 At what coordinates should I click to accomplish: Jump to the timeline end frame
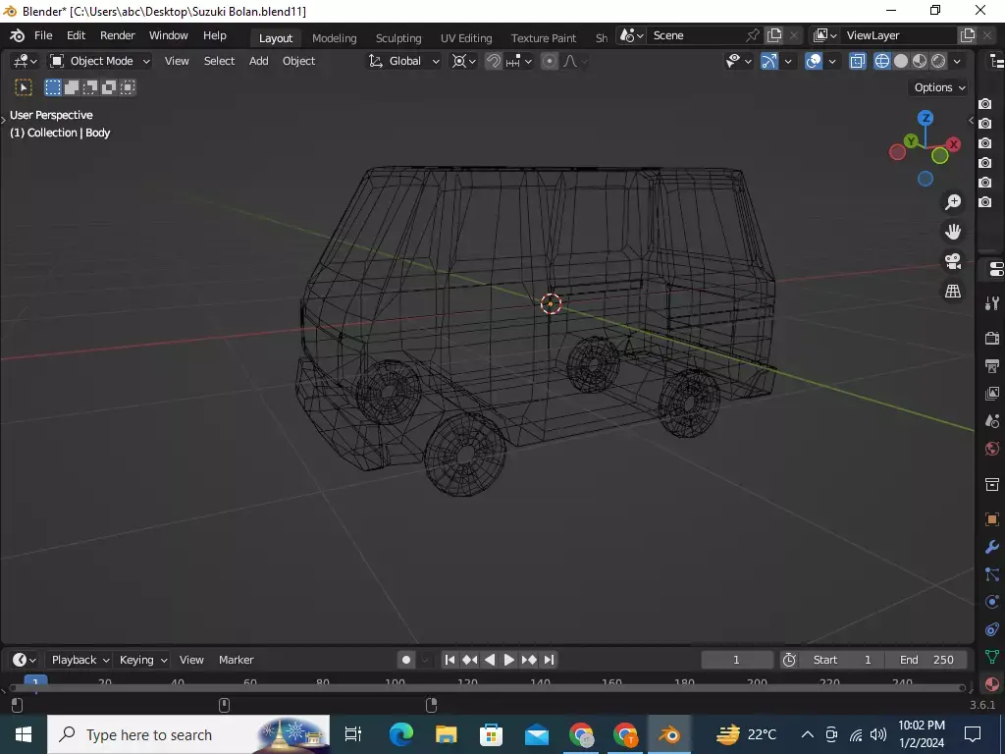tap(550, 660)
